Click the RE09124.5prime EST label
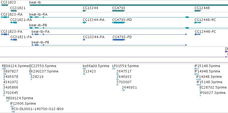This screenshot has height=113, width=228. point(20,98)
